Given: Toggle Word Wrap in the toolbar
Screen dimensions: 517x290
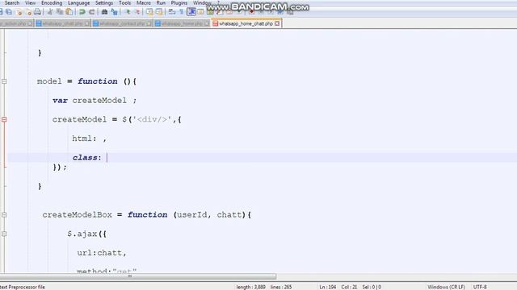Looking at the screenshot, I should pyautogui.click(x=172, y=12).
